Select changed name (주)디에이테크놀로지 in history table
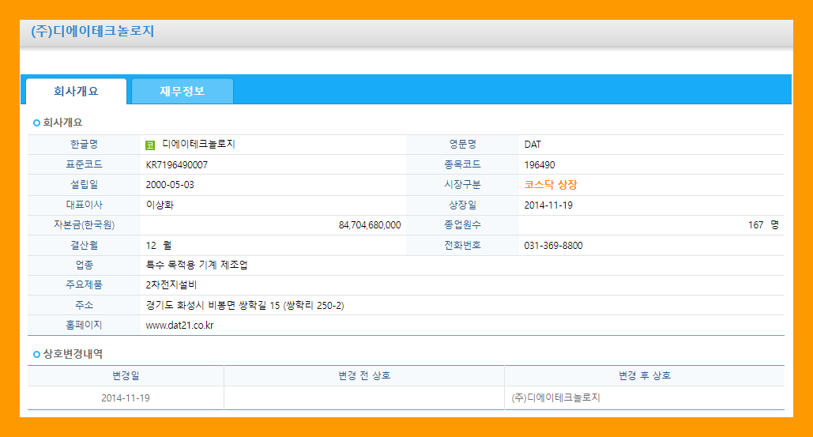 (555, 397)
